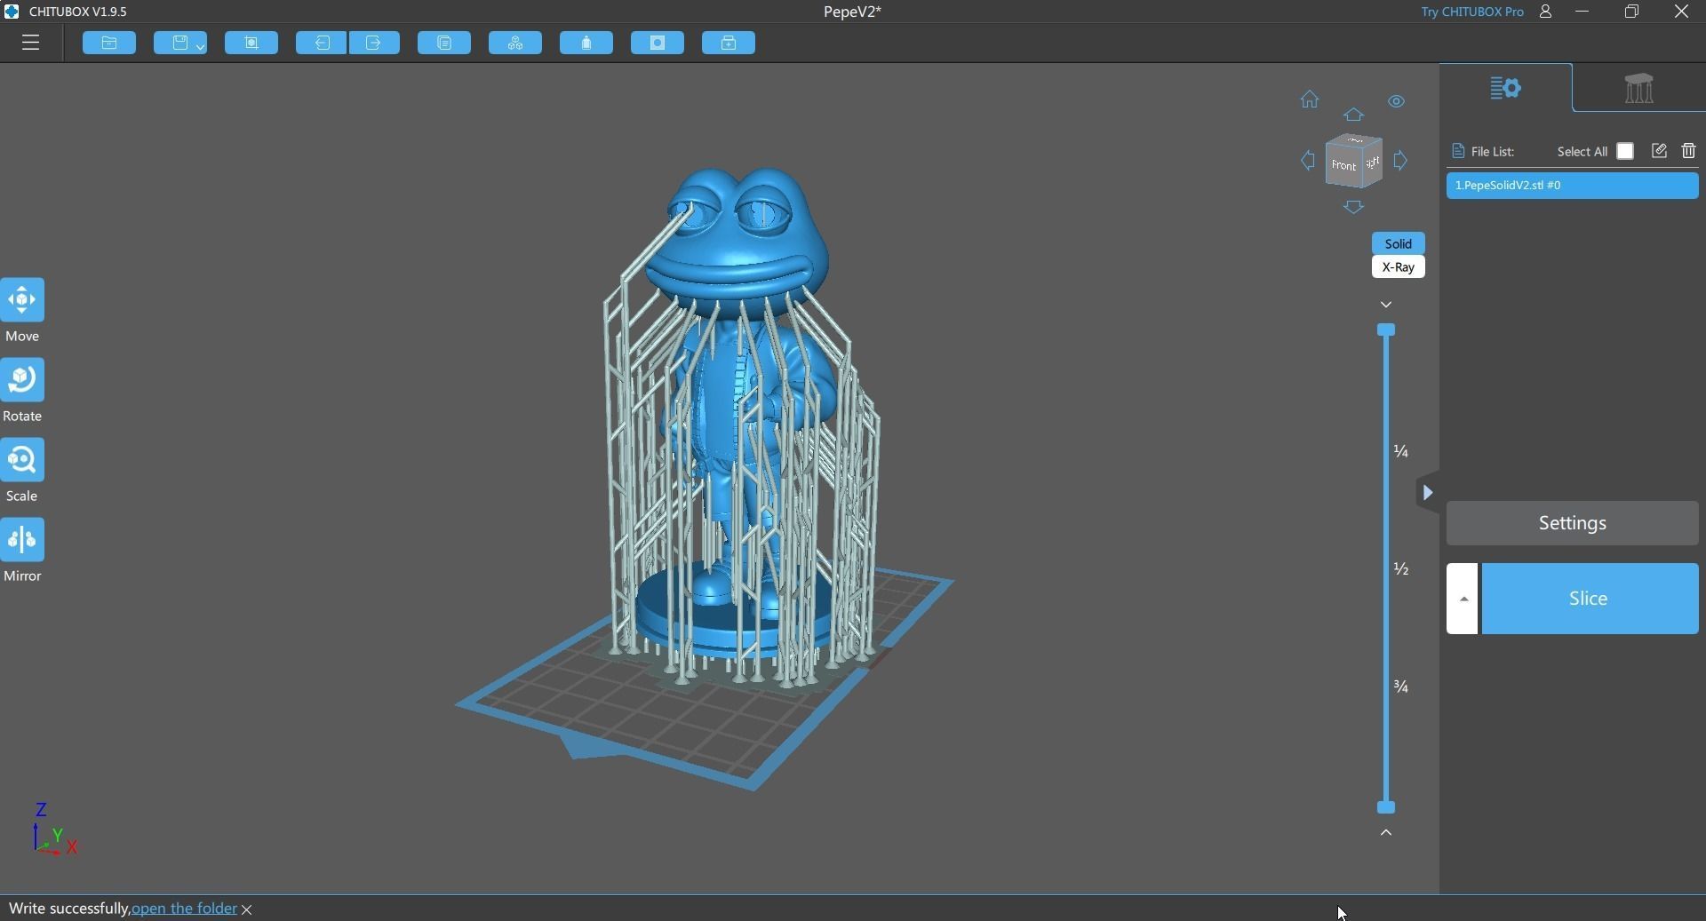Open the slice settings tab
Image resolution: width=1706 pixels, height=921 pixels.
(1506, 88)
